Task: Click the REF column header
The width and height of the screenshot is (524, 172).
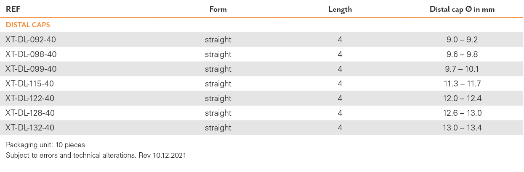Action: click(x=12, y=10)
